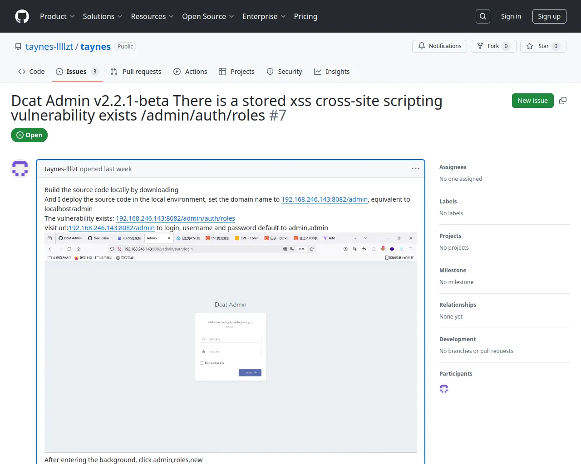581x464 pixels.
Task: Click the GitHub logo icon
Action: click(x=22, y=16)
